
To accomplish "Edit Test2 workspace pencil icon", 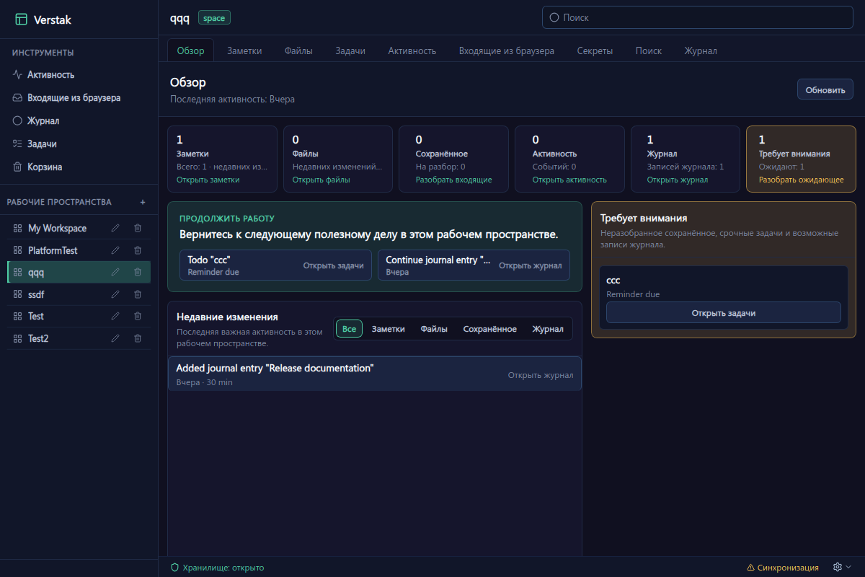I will pyautogui.click(x=115, y=338).
